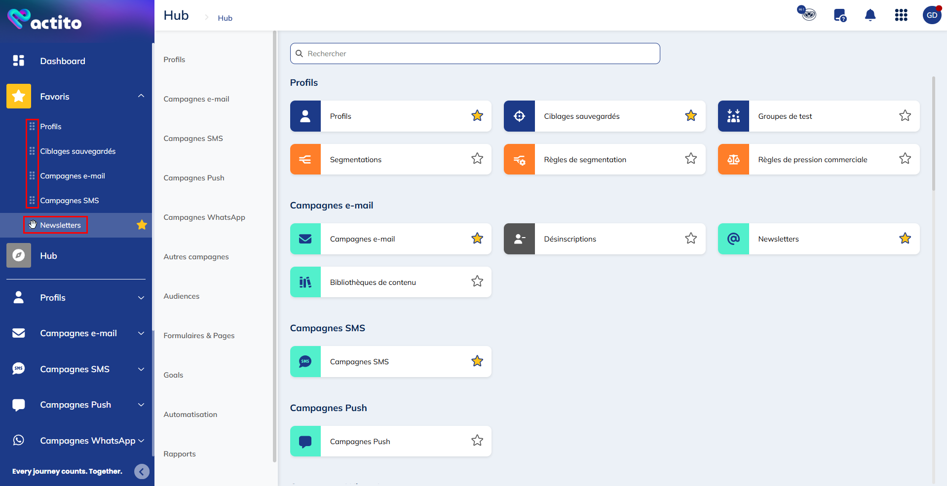Expand the Campagnes SMS sidebar menu
947x486 pixels.
[141, 369]
